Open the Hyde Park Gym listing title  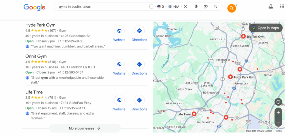click(40, 25)
